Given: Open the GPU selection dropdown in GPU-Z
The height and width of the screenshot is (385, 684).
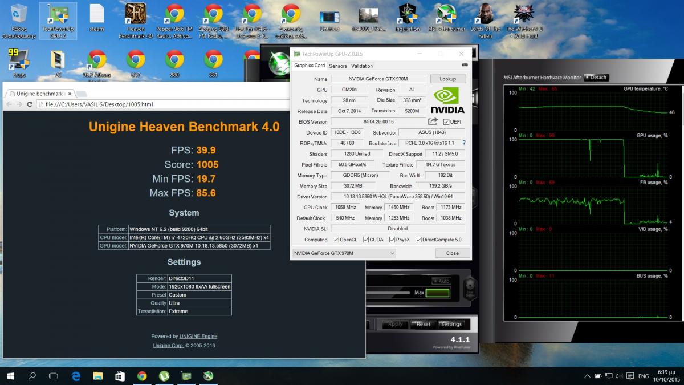Looking at the screenshot, I should tap(344, 253).
